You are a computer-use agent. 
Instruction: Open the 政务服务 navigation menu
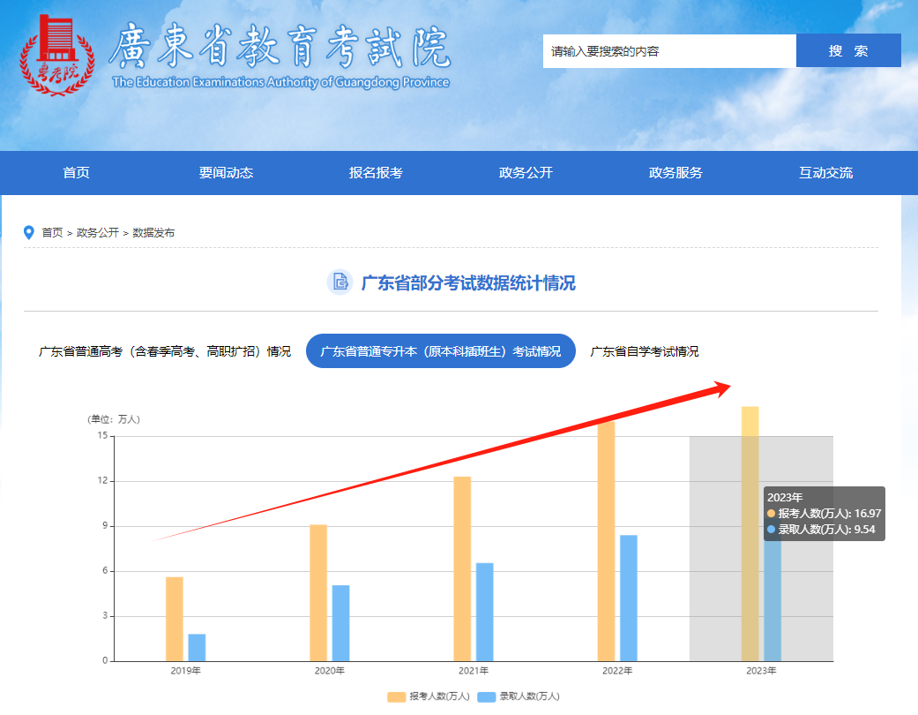[x=675, y=173]
